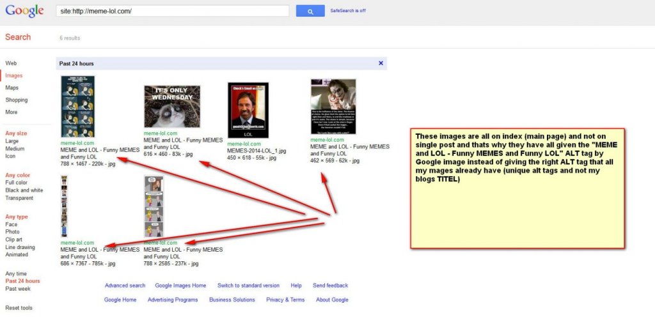Filter by Transparent images
Viewport: 655px width, 336px height.
pyautogui.click(x=19, y=198)
